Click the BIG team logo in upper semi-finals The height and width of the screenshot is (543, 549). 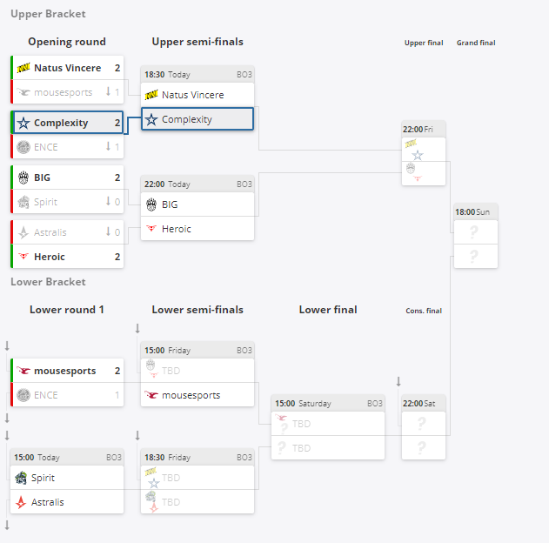[x=151, y=204]
